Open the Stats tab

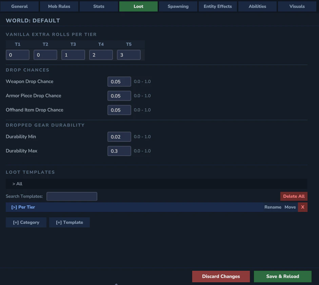(99, 6)
